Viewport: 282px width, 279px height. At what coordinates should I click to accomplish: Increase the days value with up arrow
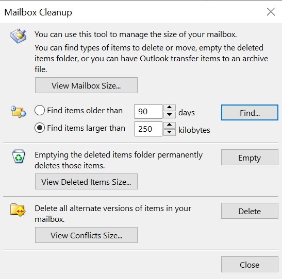click(169, 108)
